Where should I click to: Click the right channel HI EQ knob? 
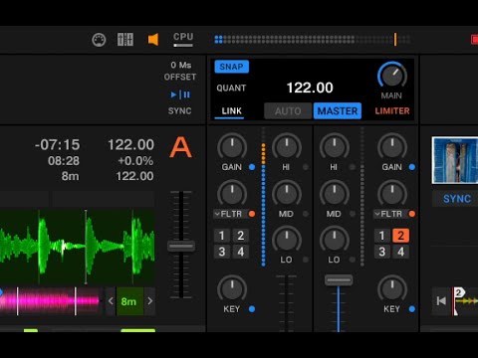click(334, 146)
